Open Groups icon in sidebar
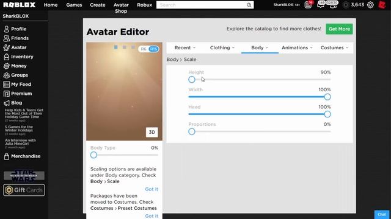391x219 pixels. (x=7, y=75)
